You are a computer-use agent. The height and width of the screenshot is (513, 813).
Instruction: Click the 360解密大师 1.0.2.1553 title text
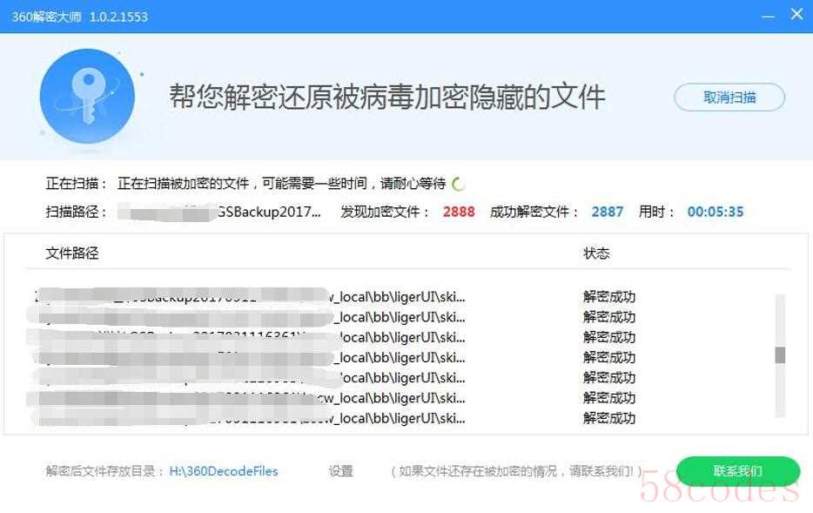(x=80, y=17)
